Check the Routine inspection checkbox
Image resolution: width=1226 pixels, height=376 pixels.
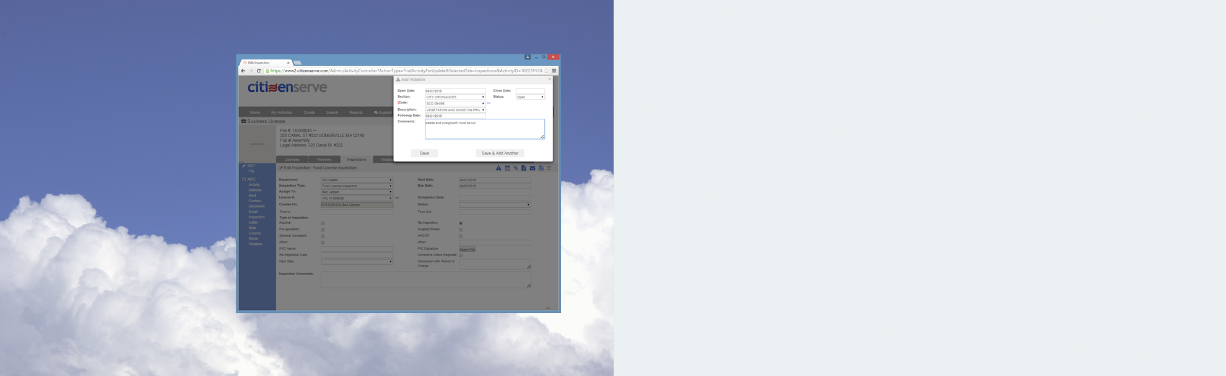click(323, 223)
